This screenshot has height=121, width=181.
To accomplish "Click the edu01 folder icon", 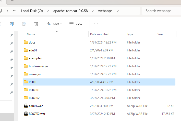I will [x=26, y=50].
